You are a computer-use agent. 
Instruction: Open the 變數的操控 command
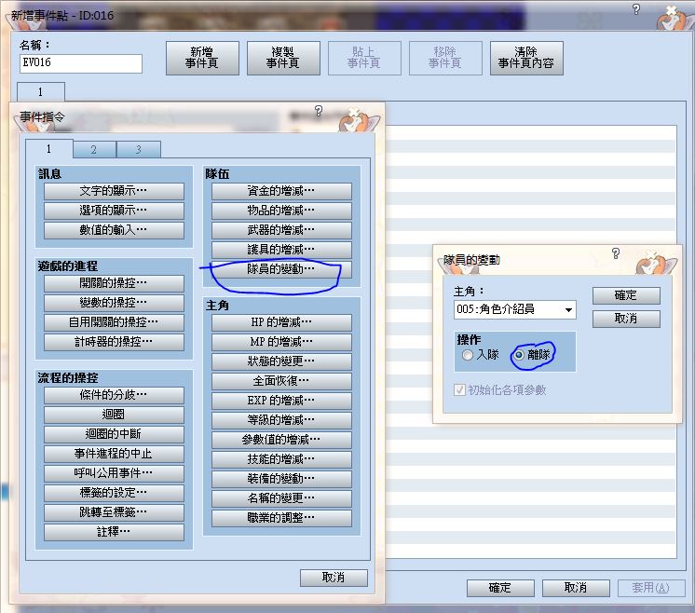(x=114, y=303)
